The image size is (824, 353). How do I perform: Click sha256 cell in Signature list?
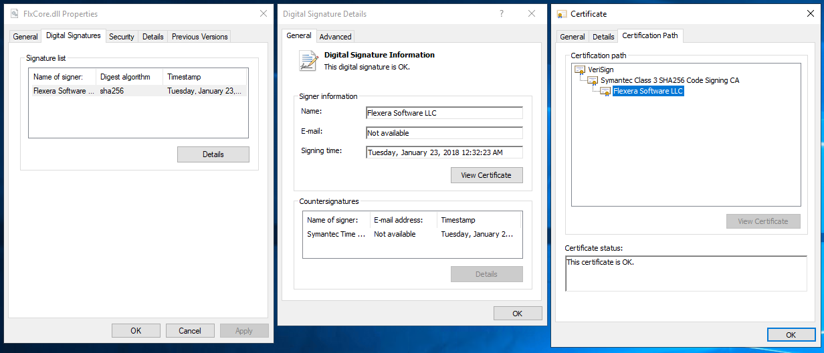[112, 91]
